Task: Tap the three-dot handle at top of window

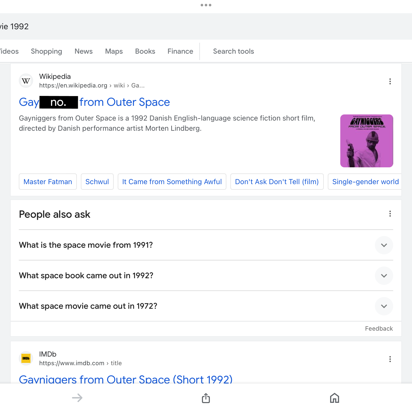Action: tap(206, 5)
